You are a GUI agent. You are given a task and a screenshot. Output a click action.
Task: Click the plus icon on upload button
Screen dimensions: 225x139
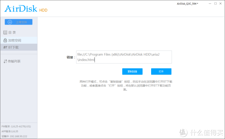[10, 22]
